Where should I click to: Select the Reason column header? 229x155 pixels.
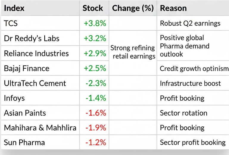point(173,8)
